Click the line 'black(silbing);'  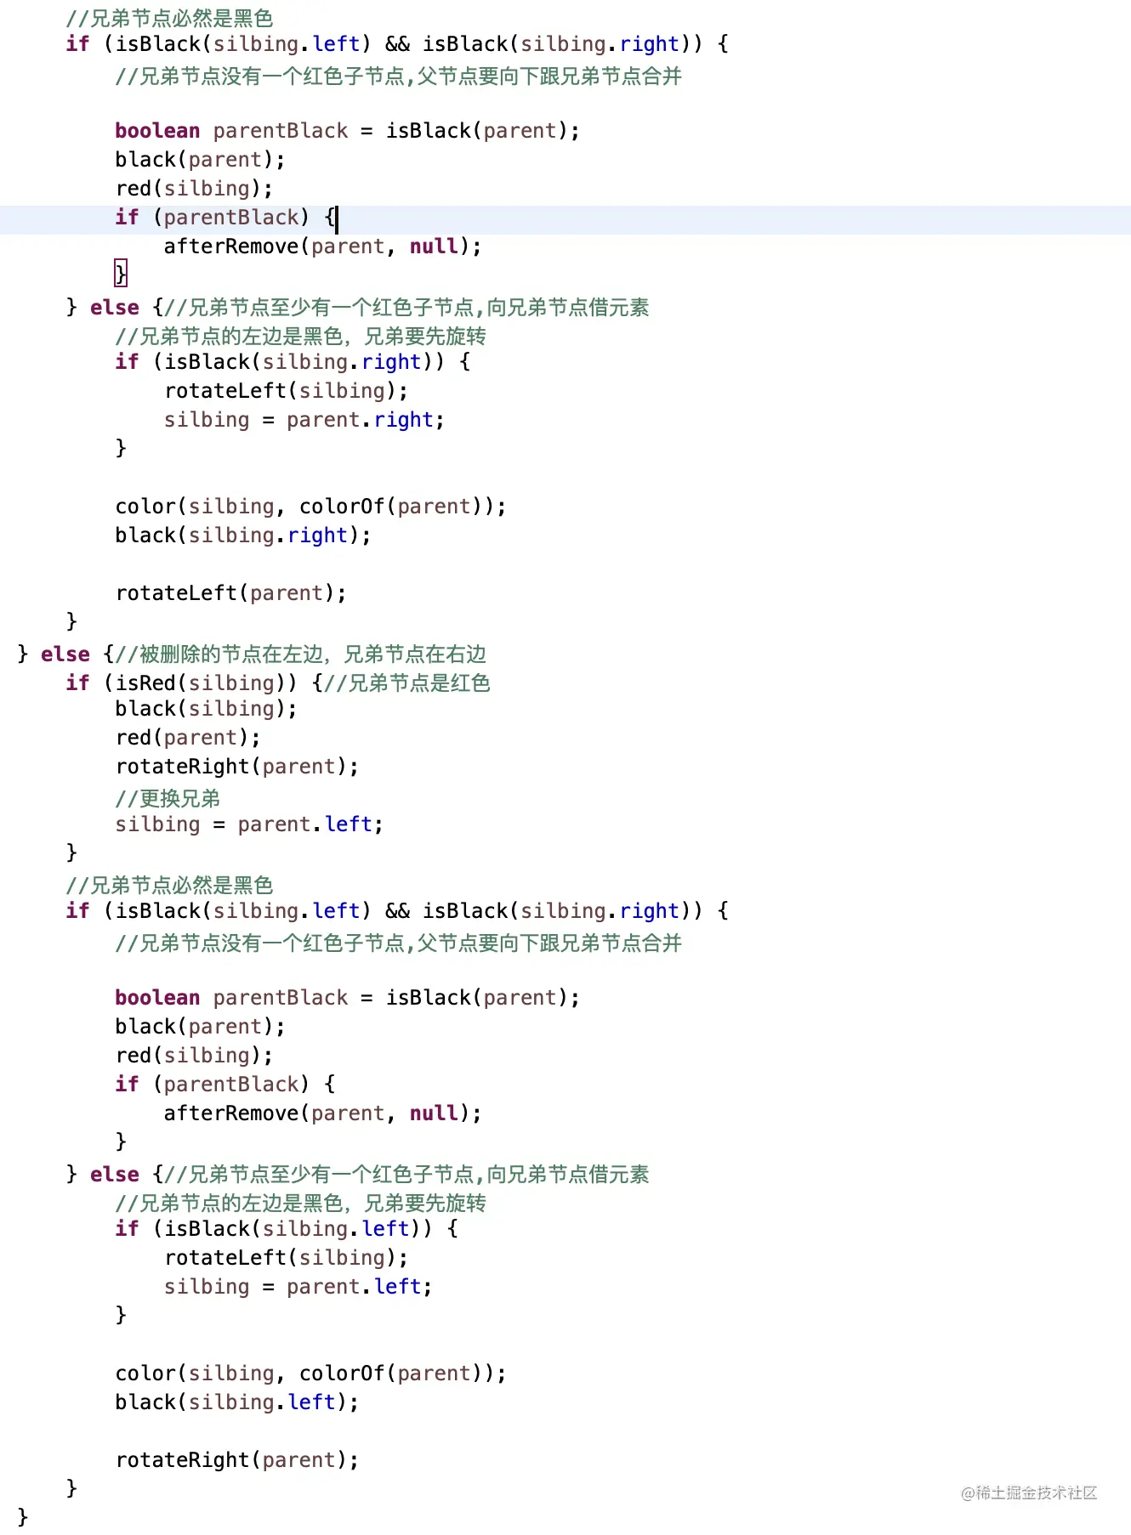[207, 709]
